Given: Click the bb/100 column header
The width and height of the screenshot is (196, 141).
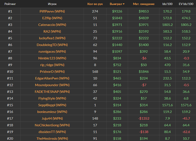Looking at the screenshot, I should tap(167, 4).
